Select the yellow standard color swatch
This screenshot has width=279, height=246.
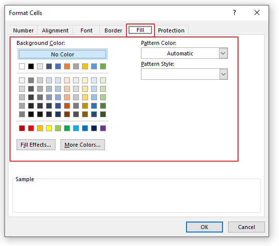click(49, 128)
